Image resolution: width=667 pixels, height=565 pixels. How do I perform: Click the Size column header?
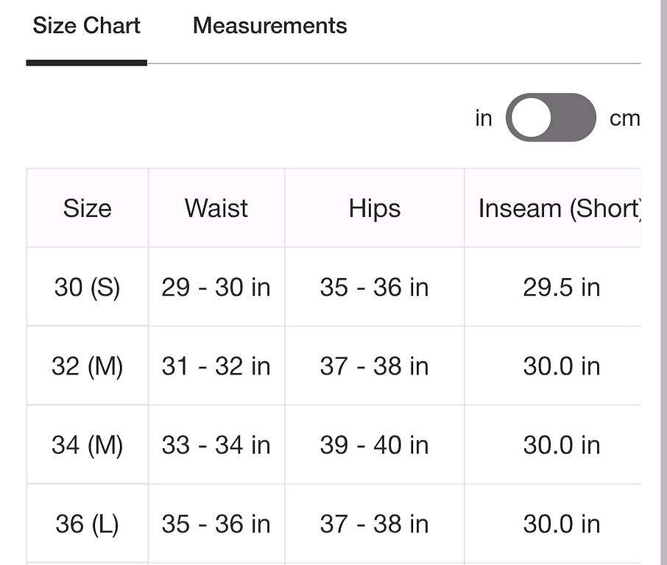pyautogui.click(x=87, y=208)
